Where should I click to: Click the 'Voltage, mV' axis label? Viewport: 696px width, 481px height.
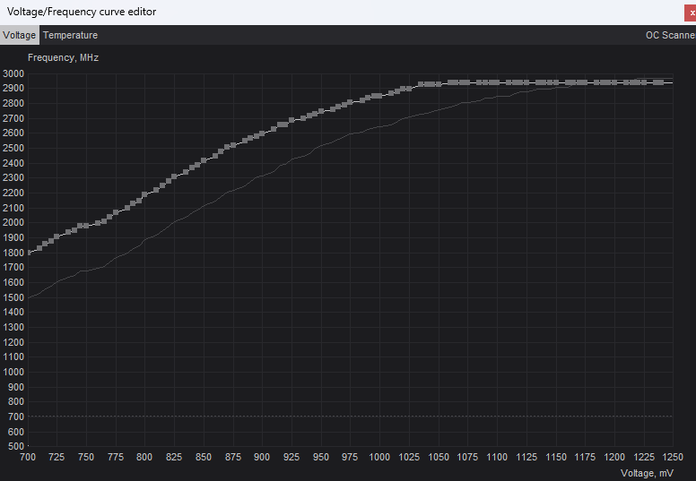[x=647, y=473]
